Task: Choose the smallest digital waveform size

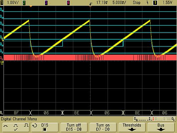Action: pos(6,126)
